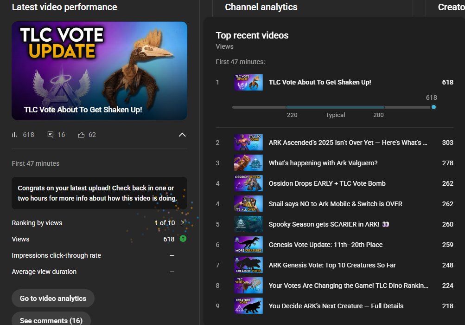Click the thumbs-up likes icon beside 62
The image size is (465, 325).
click(81, 135)
